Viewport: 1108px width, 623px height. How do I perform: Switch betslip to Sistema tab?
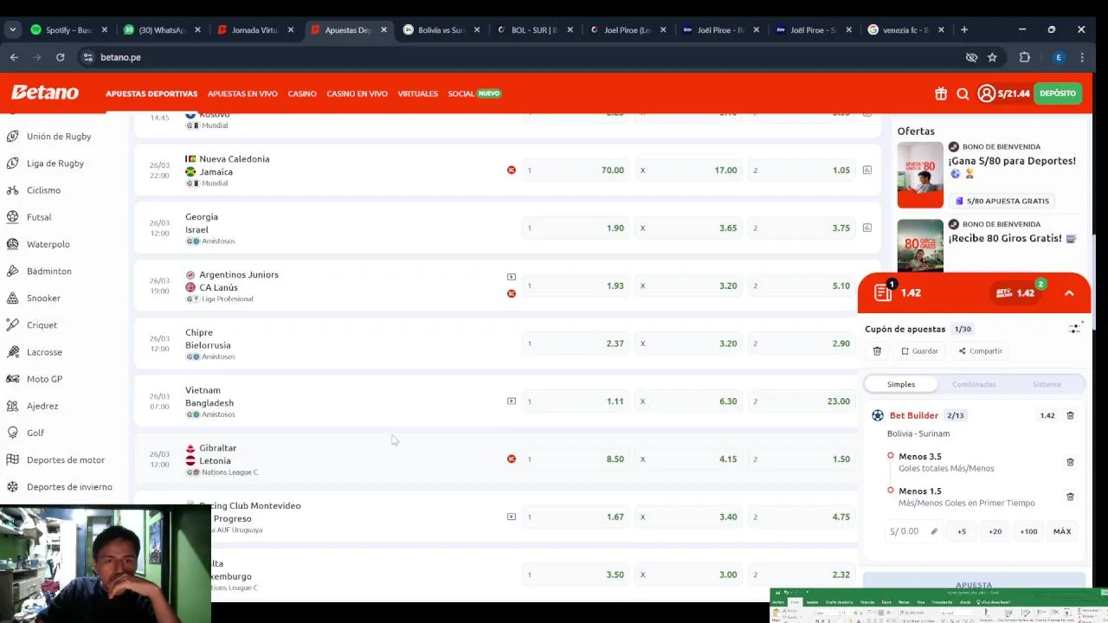[1047, 384]
